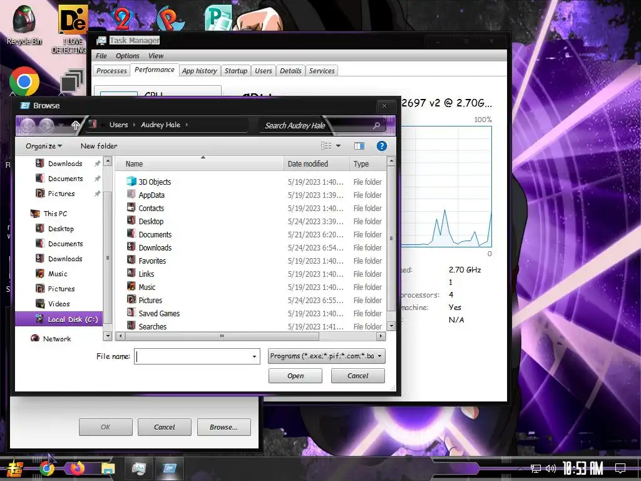The image size is (641, 481).
Task: Sort by the Name column header
Action: tap(200, 163)
